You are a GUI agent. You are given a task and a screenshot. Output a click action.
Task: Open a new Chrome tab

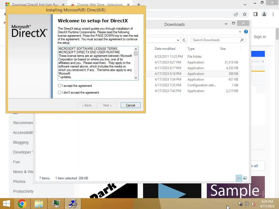139,4
